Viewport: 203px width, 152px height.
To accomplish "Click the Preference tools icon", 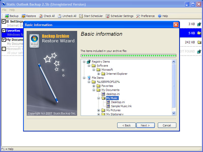I will tap(138, 16).
